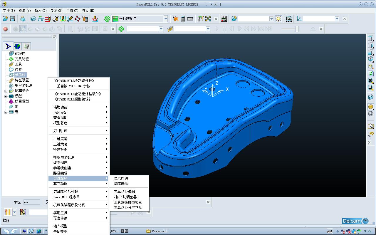Click the green toolpath icon beside strategy box
The width and height of the screenshot is (376, 235).
107,19
